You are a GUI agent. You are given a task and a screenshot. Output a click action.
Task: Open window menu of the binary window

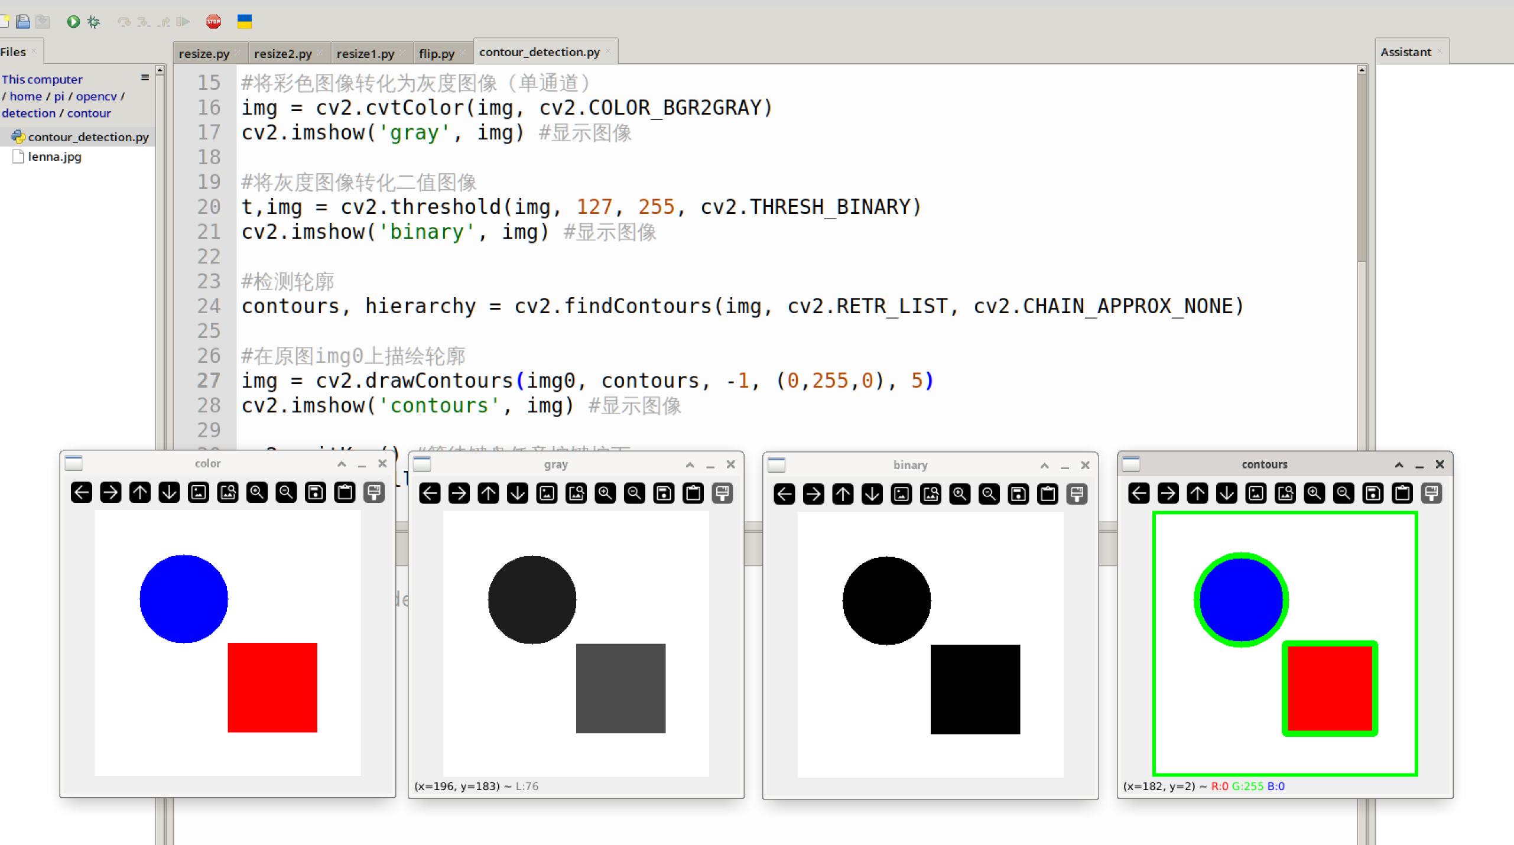pos(777,465)
